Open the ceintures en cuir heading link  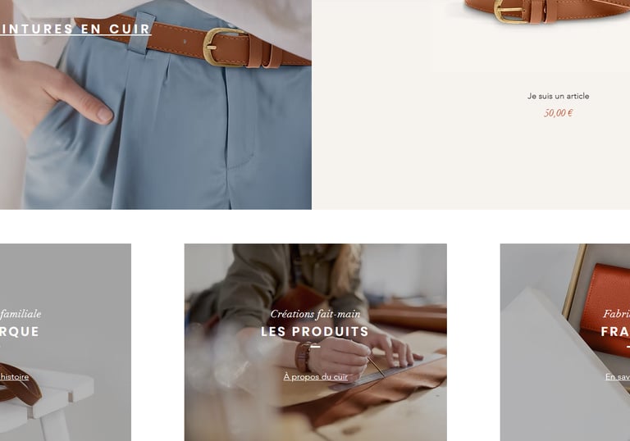click(75, 30)
